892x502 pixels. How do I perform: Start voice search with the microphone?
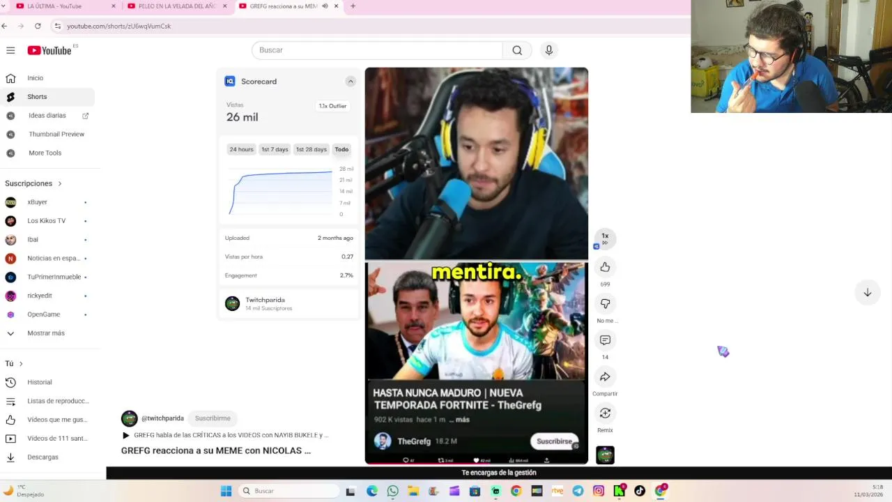(549, 50)
